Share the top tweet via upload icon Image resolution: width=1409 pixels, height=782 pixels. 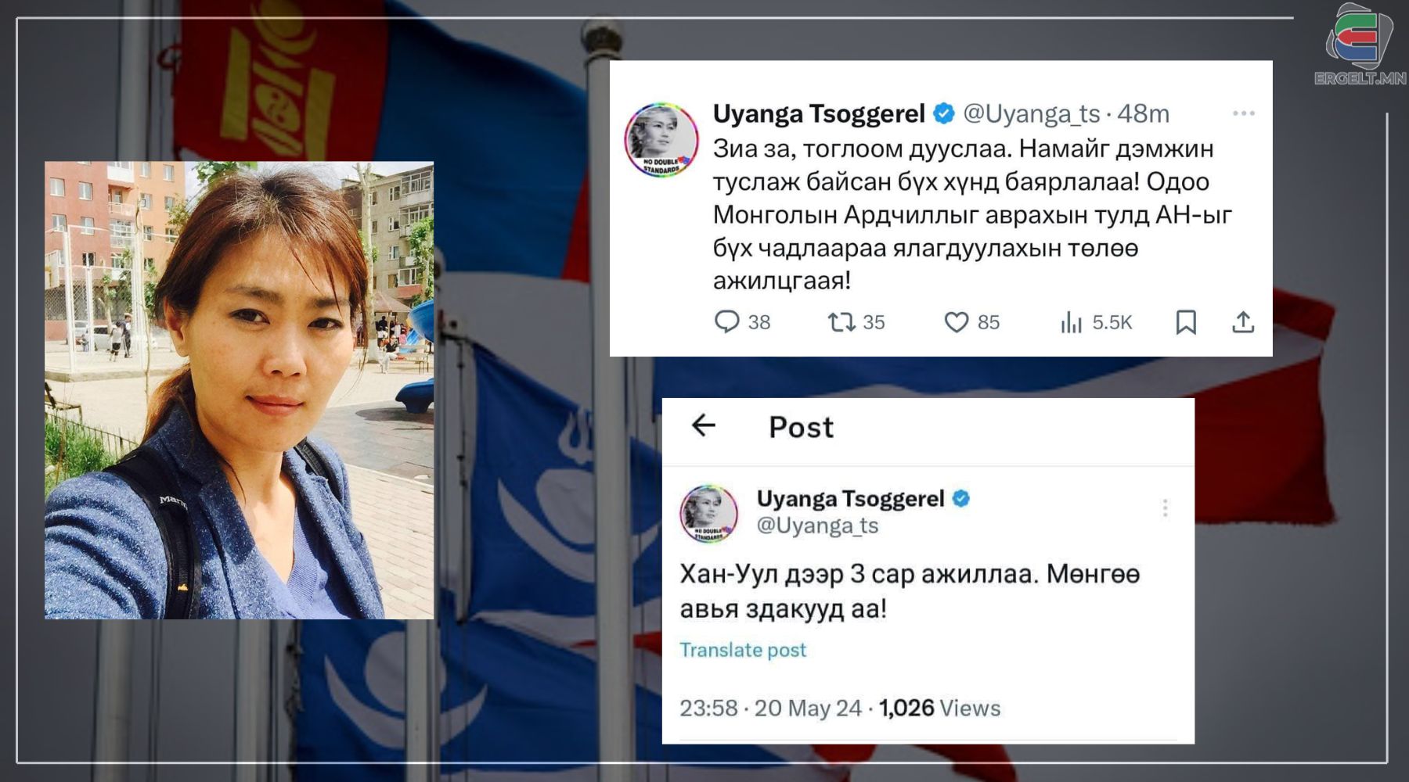1243,322
